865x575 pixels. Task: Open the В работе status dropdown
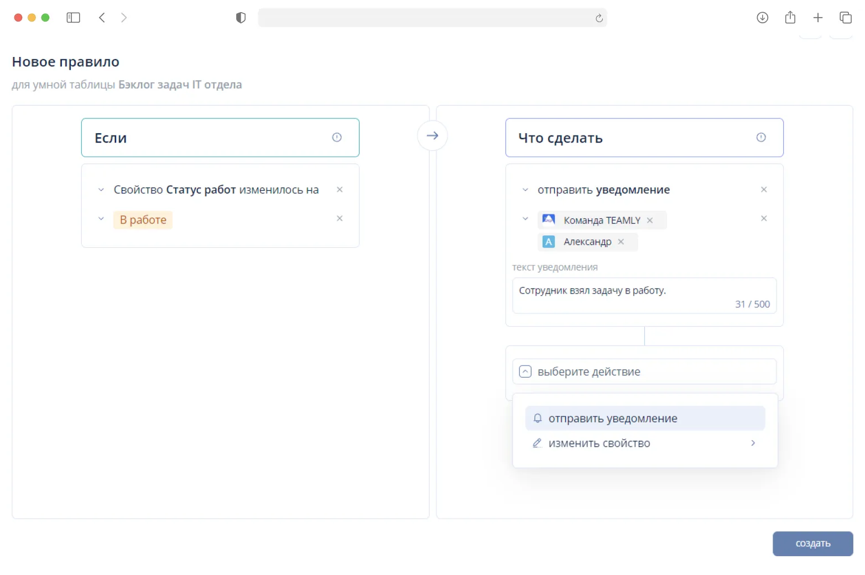(101, 219)
